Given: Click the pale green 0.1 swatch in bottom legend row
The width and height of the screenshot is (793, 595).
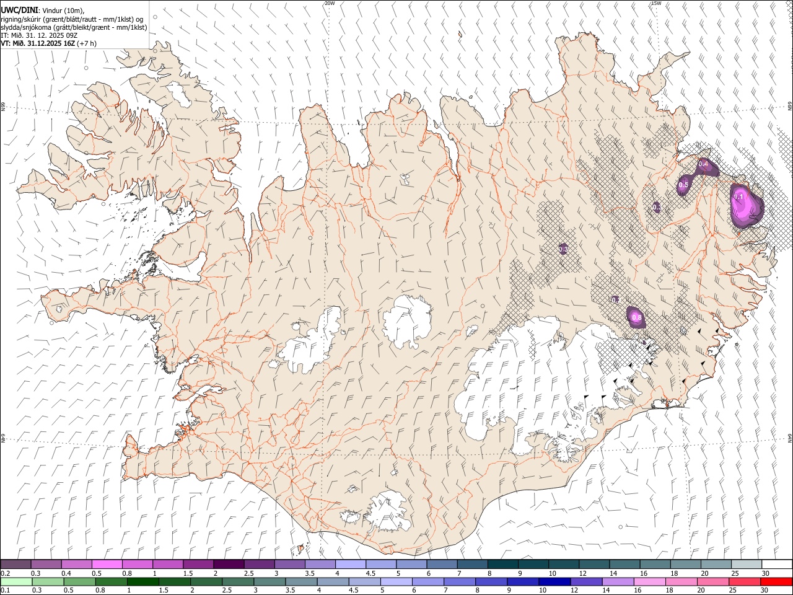Looking at the screenshot, I should coord(16,581).
